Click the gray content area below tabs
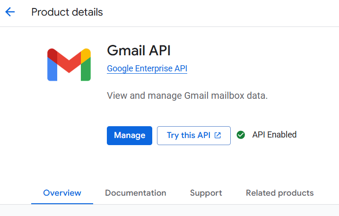339x216 pixels. click(x=169, y=210)
